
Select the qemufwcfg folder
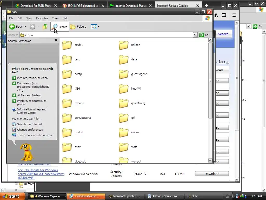click(132, 103)
